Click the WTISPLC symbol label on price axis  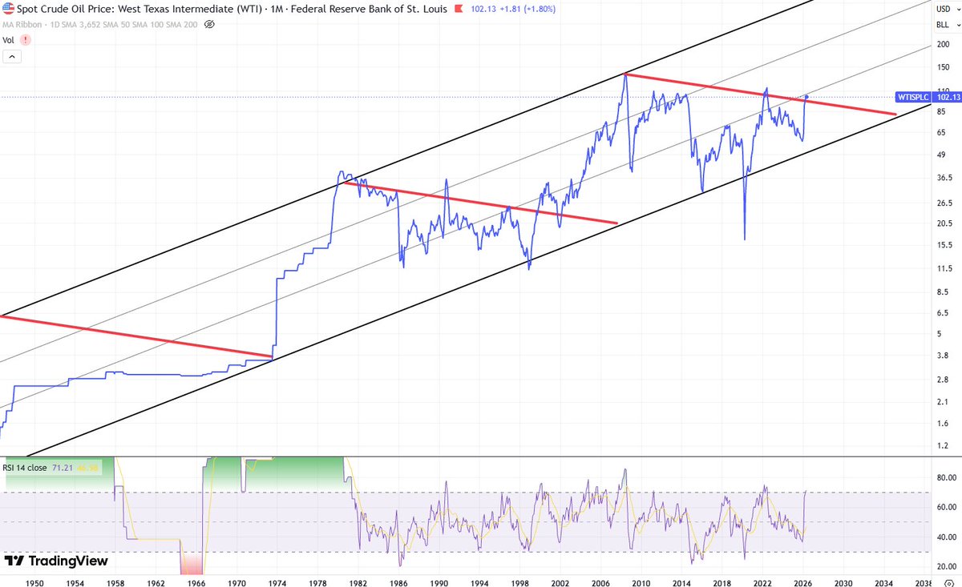tap(914, 97)
